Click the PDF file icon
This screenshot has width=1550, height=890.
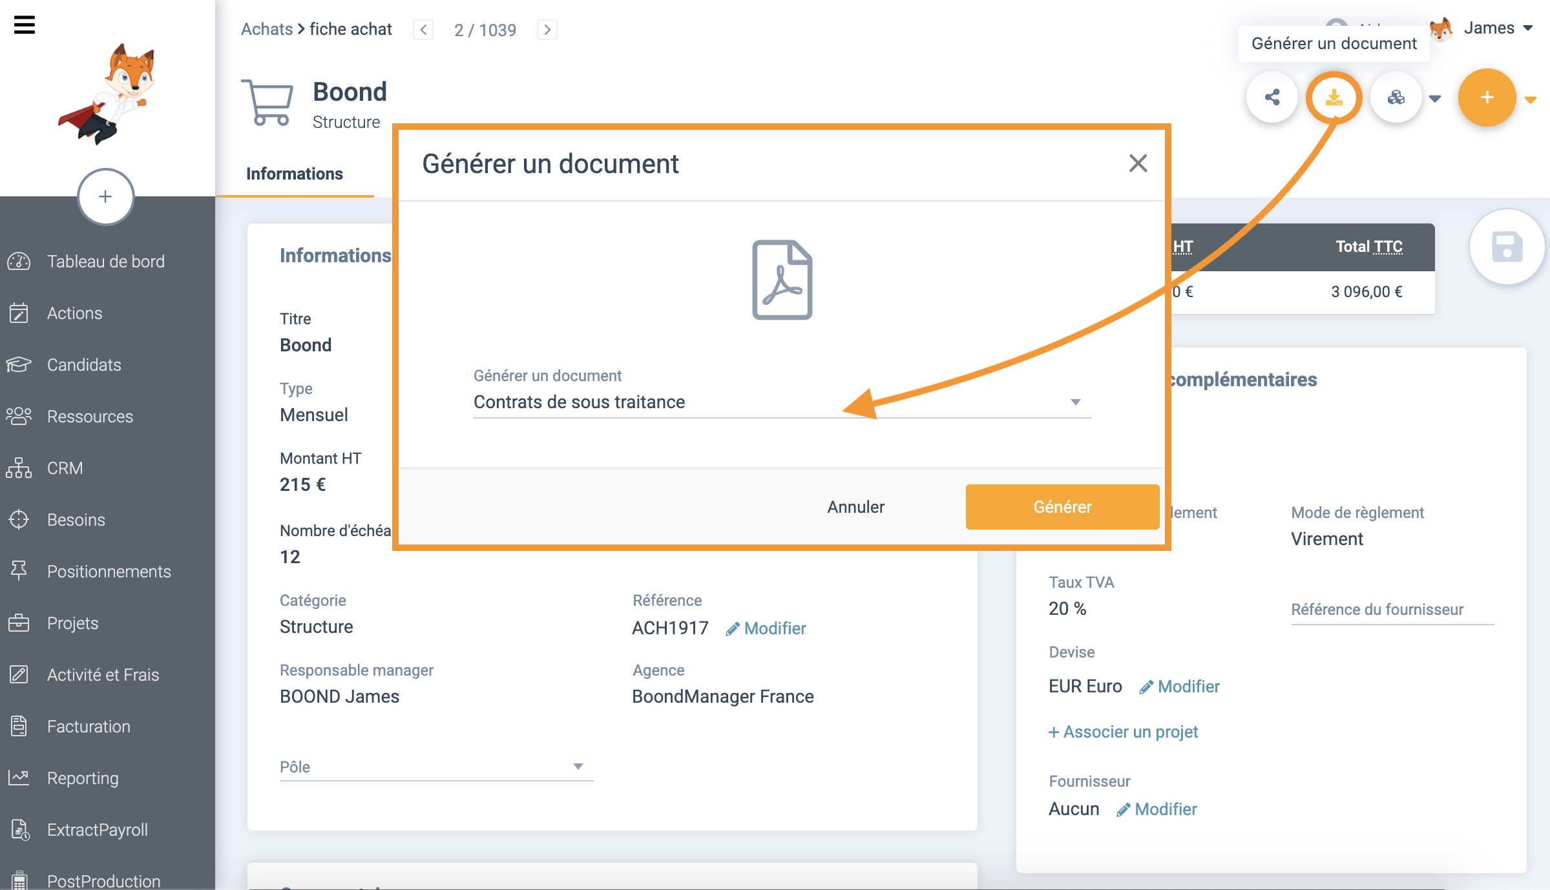[782, 280]
